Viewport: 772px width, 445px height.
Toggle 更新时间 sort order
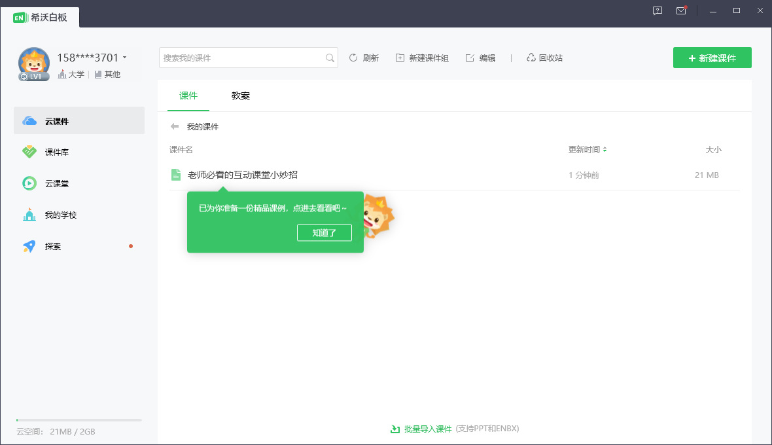pos(588,149)
